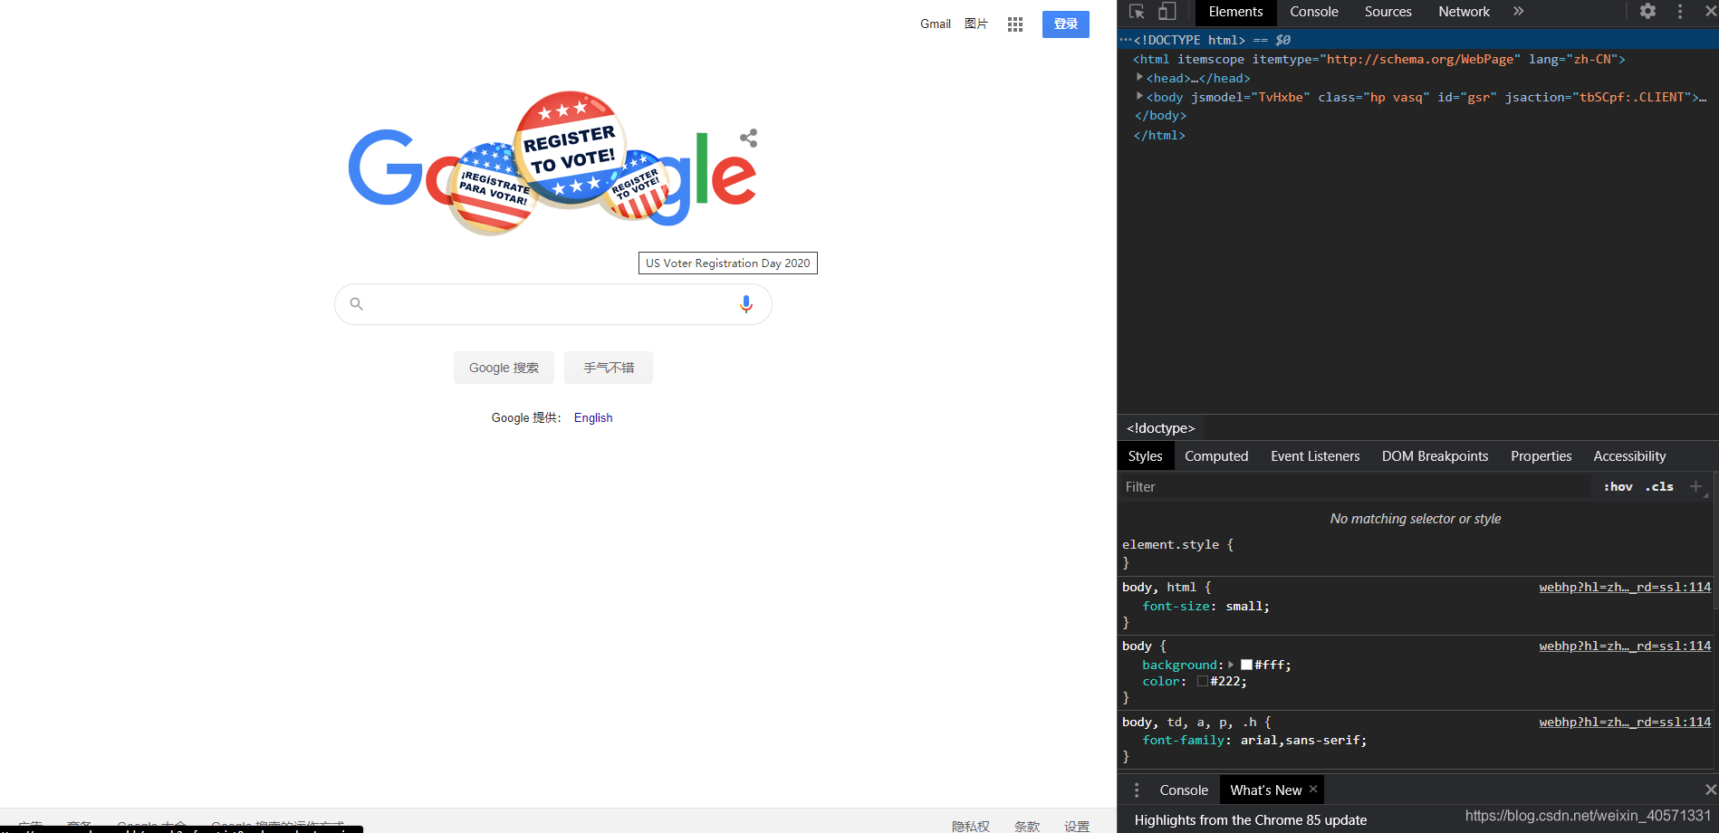Click the Register to Vote doodle
The width and height of the screenshot is (1719, 833).
click(x=552, y=163)
